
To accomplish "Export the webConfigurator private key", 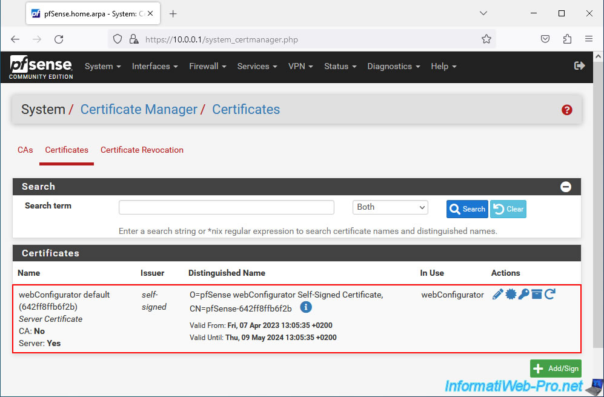I will [523, 295].
